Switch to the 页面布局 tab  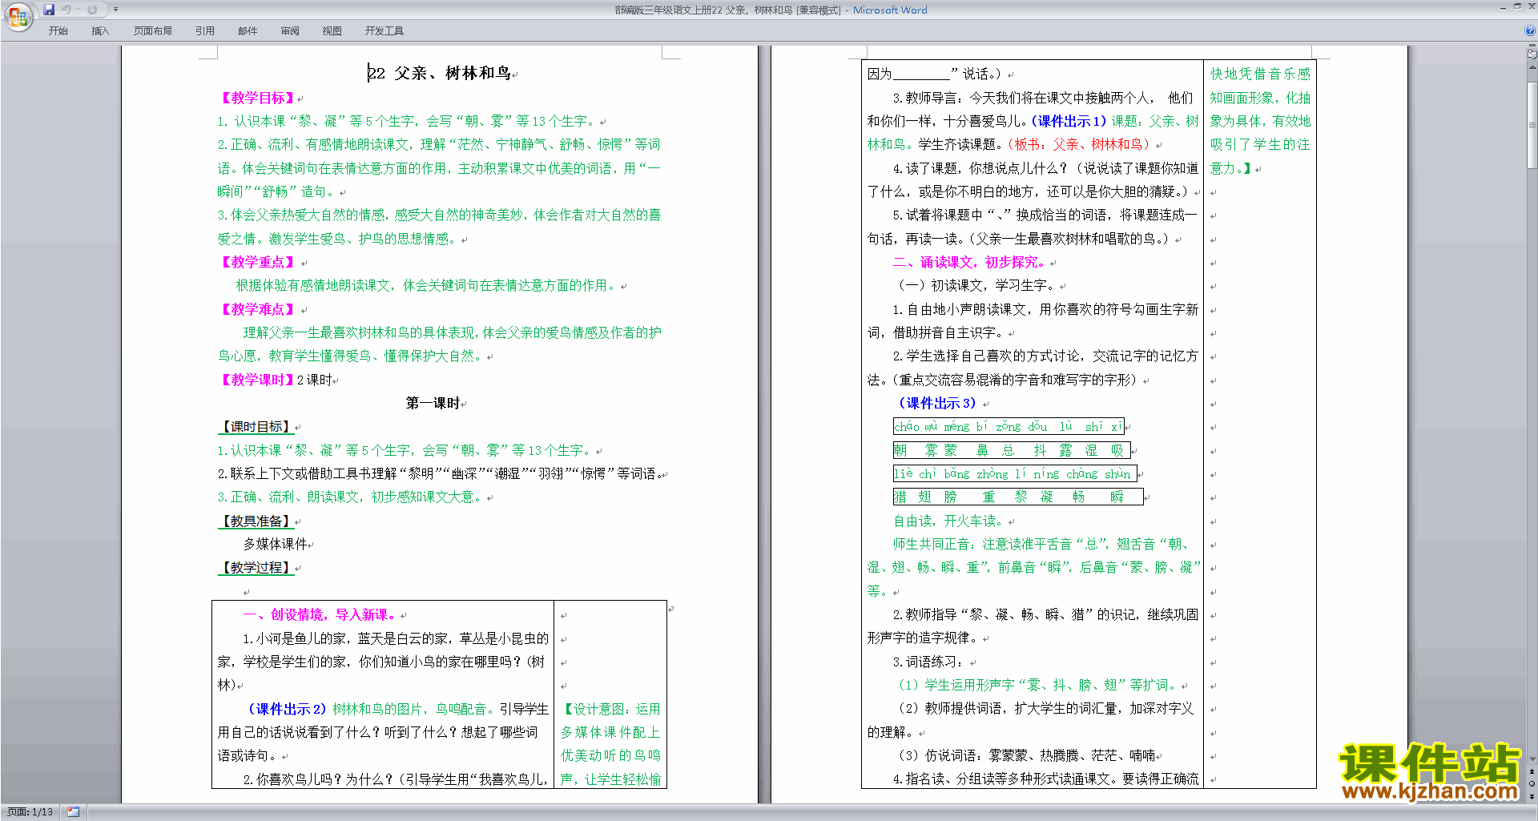(153, 31)
